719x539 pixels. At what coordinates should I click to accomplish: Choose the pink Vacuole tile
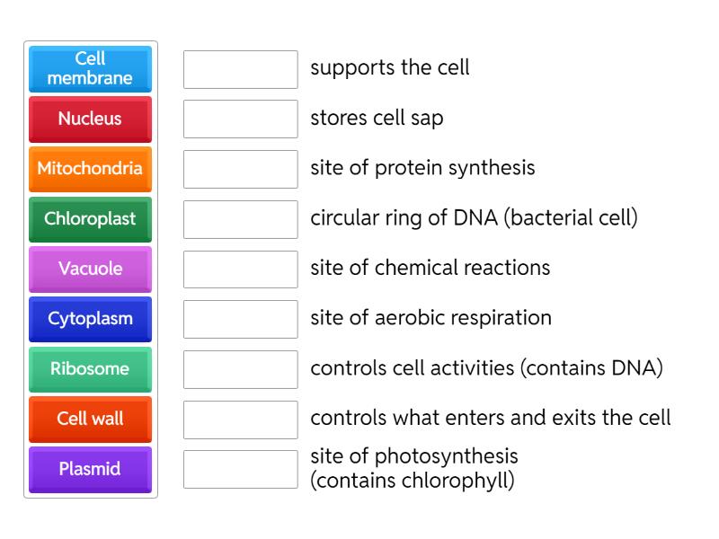tap(90, 269)
